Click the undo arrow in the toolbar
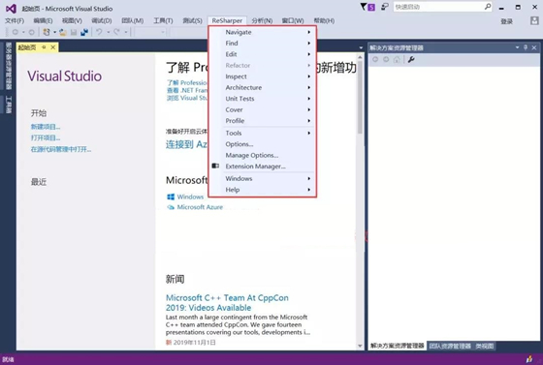 pyautogui.click(x=99, y=32)
